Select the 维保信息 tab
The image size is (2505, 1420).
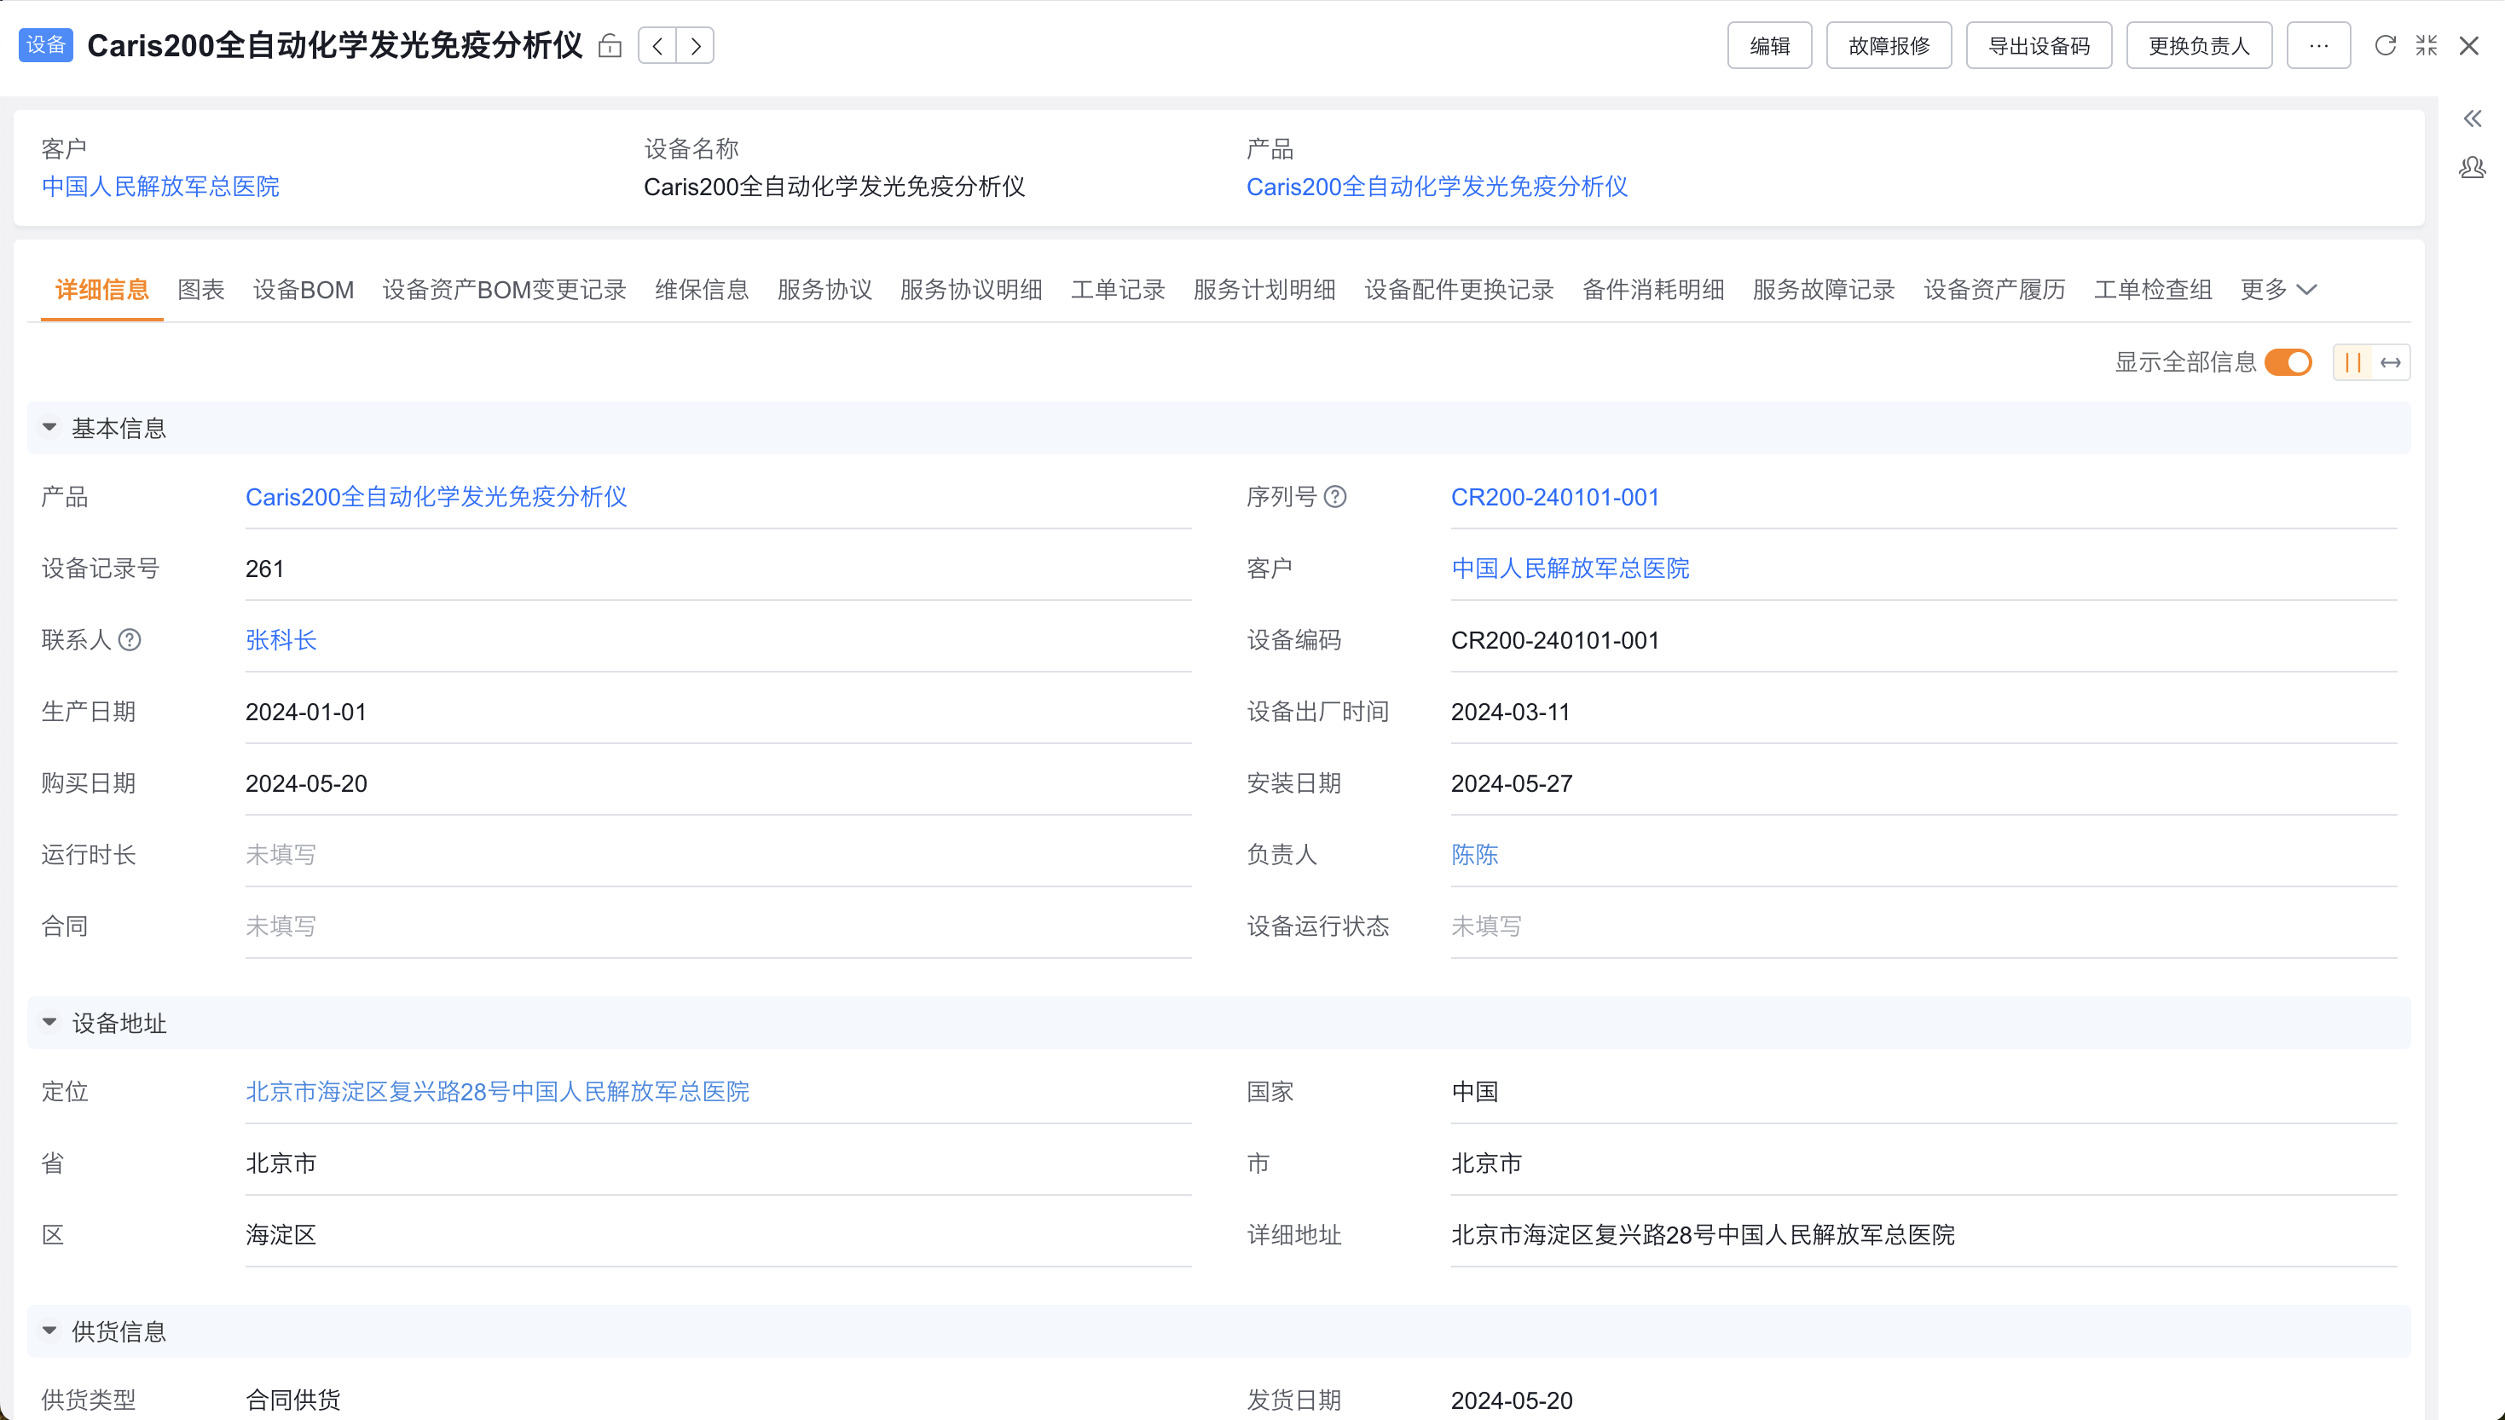point(702,290)
